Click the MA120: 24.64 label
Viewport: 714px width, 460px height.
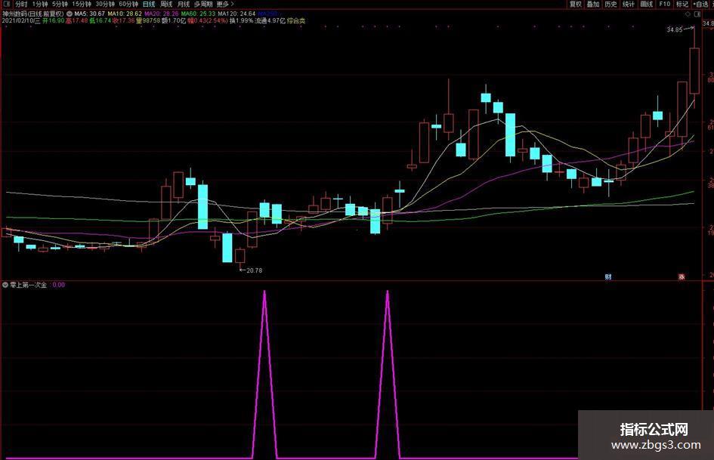coord(236,14)
